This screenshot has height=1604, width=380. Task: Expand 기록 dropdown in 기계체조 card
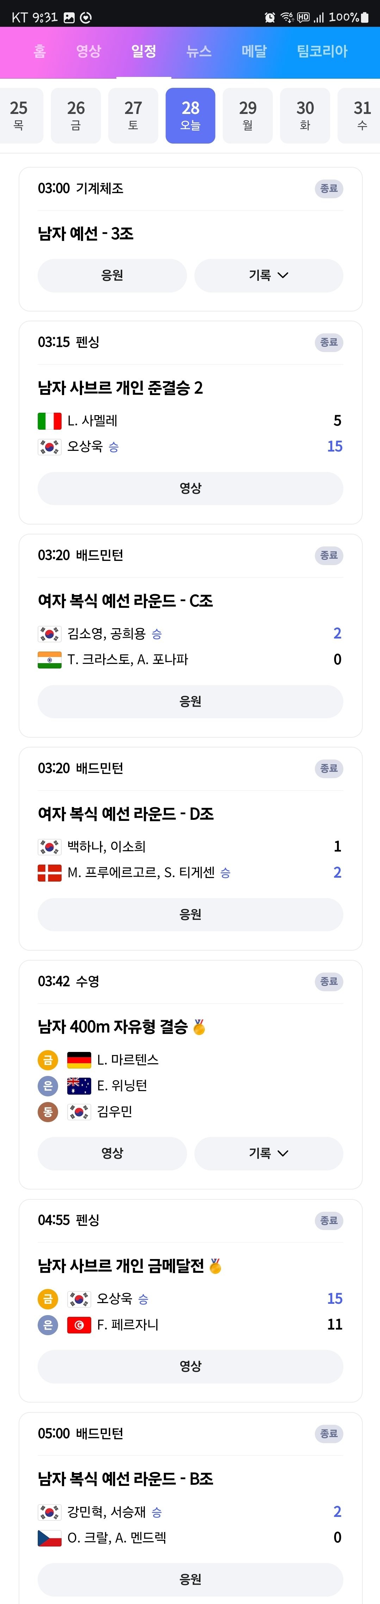tap(269, 275)
